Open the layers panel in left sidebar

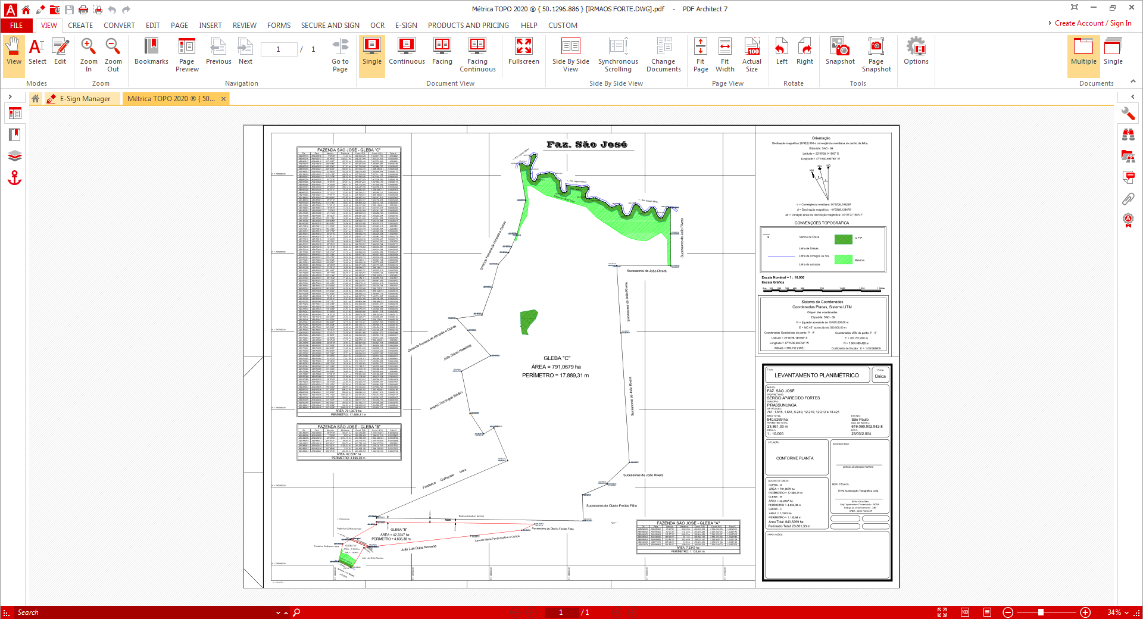click(15, 156)
